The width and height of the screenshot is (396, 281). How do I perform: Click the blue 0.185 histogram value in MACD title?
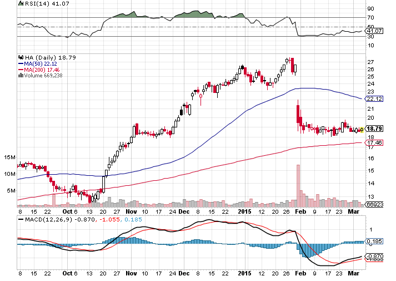point(133,219)
